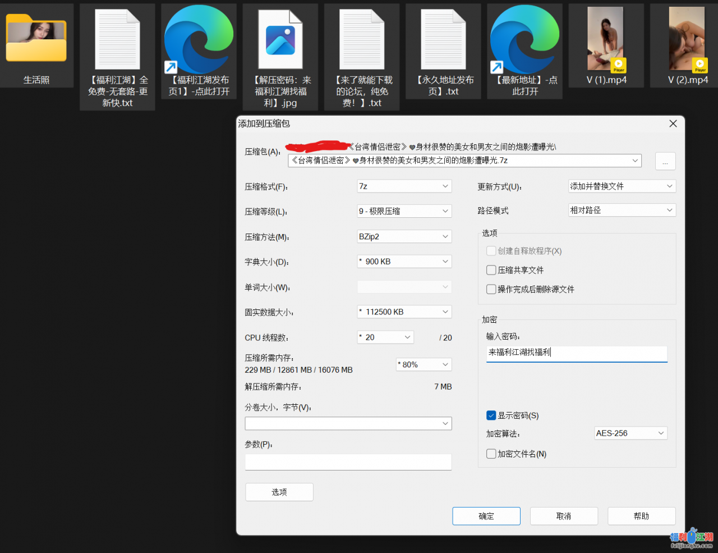Enable the 压缩共享文件 checkbox

(491, 270)
